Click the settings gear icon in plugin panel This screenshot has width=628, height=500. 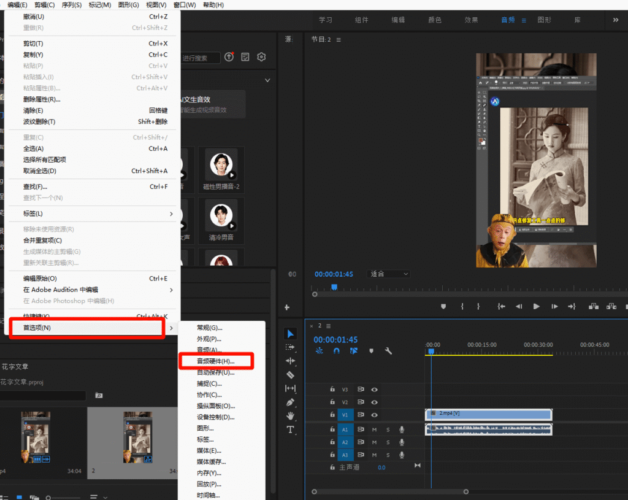click(x=261, y=57)
